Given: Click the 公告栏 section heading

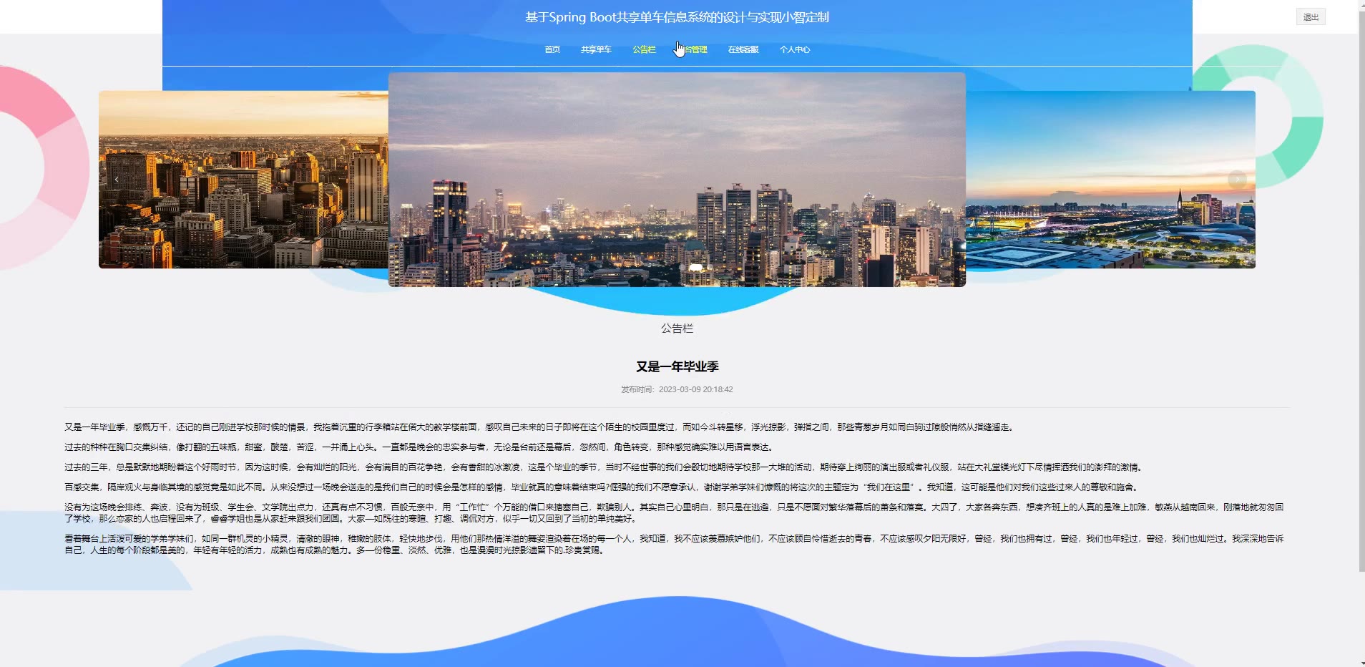Looking at the screenshot, I should (677, 328).
